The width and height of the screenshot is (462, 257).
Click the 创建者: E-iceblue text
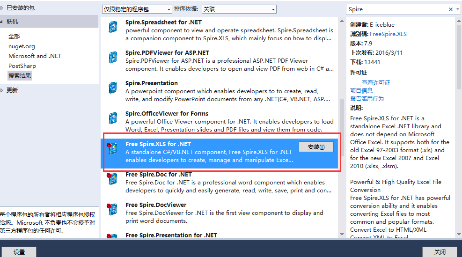pyautogui.click(x=372, y=25)
